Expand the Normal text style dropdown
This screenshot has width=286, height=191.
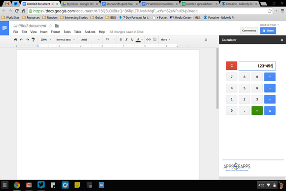66,39
